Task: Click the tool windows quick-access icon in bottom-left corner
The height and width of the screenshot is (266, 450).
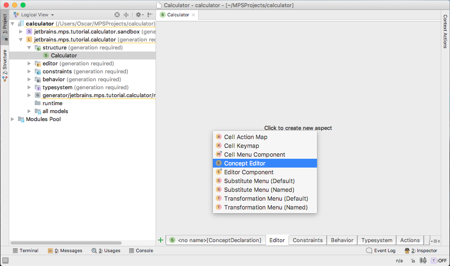Action: pos(5,261)
